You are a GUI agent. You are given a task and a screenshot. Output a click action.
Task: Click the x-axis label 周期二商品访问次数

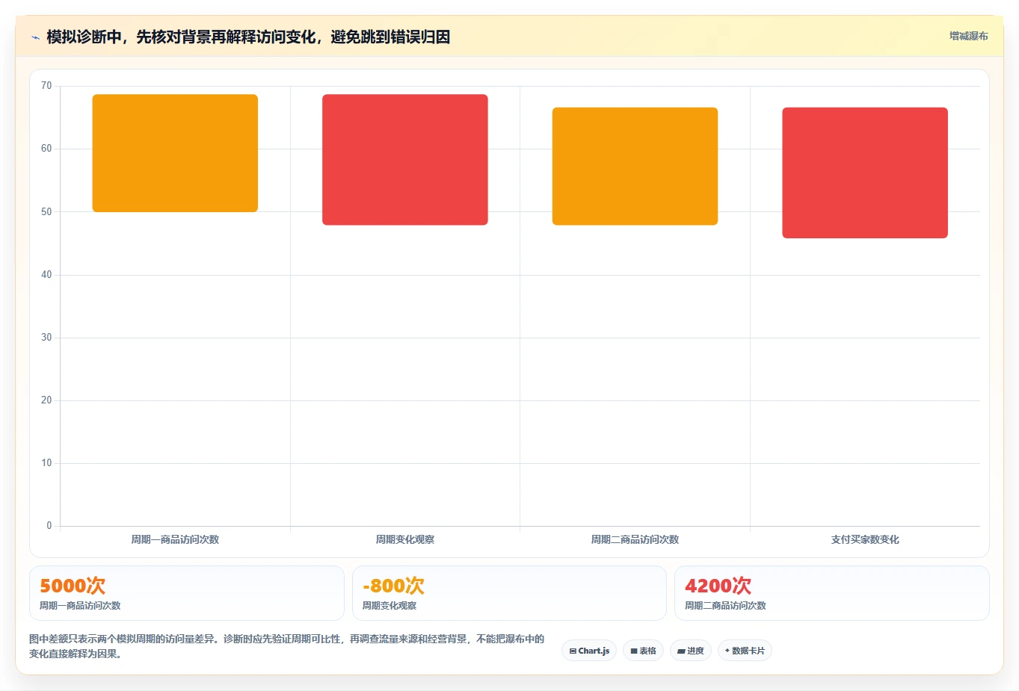coord(635,539)
